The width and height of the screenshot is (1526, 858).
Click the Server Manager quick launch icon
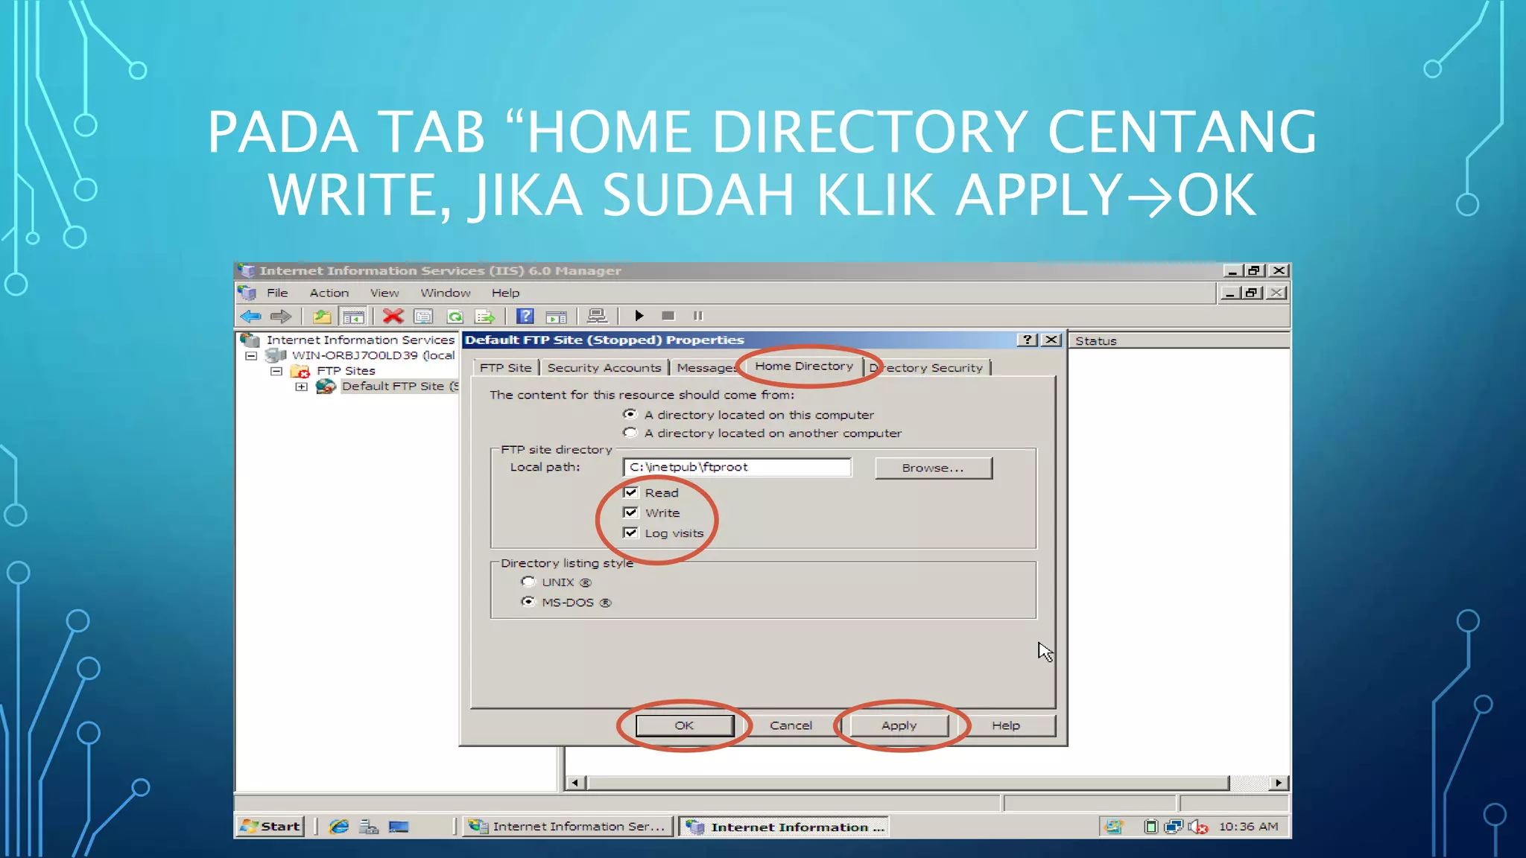click(369, 827)
